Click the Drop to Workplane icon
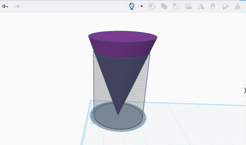This screenshot has width=246, height=145. click(238, 6)
